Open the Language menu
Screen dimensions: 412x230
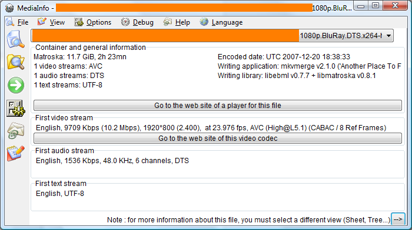[227, 22]
